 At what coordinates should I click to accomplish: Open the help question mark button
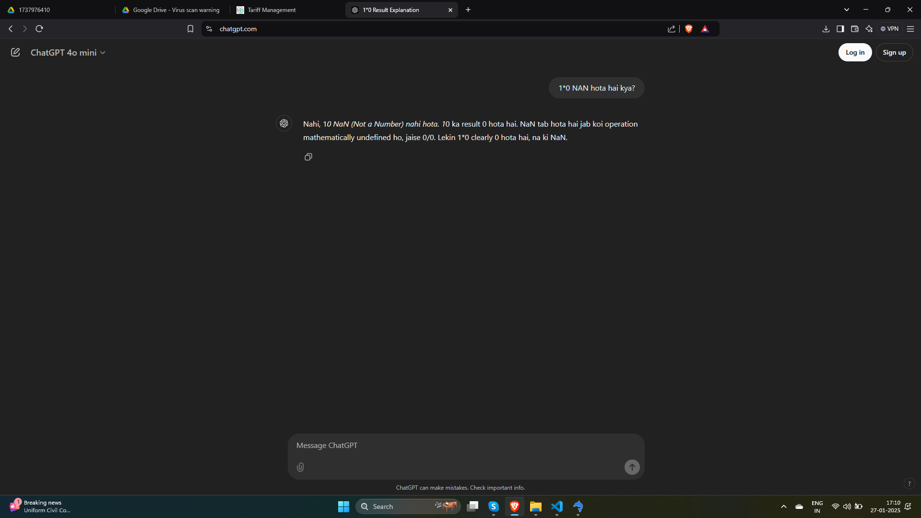click(x=909, y=483)
